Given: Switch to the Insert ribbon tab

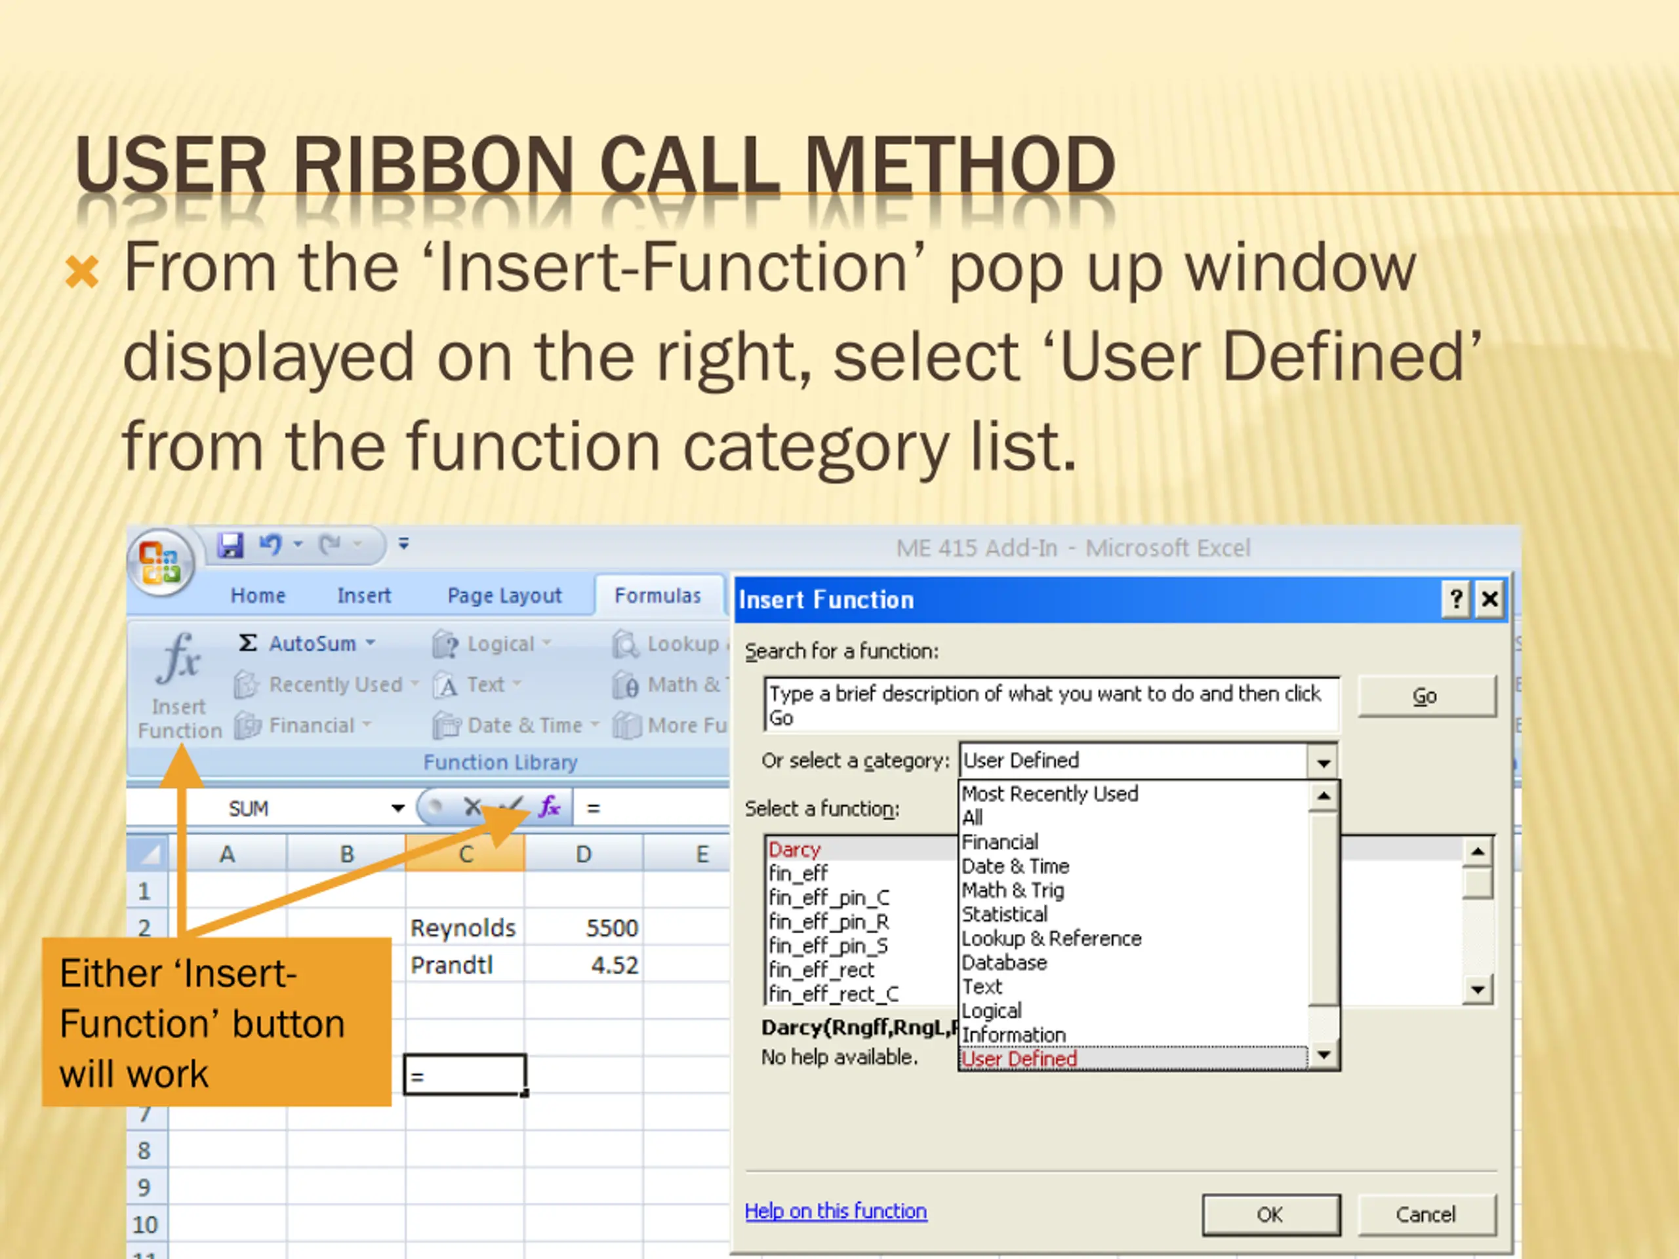Looking at the screenshot, I should 363,595.
